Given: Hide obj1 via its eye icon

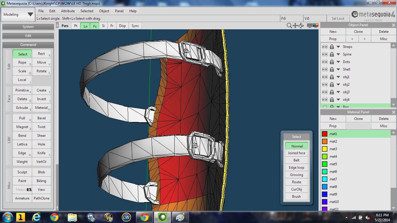Looking at the screenshot, I should [325, 77].
